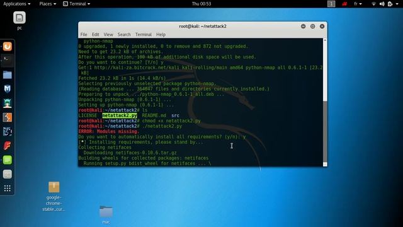Open the Applications menu dropdown
The width and height of the screenshot is (403, 227).
click(17, 4)
